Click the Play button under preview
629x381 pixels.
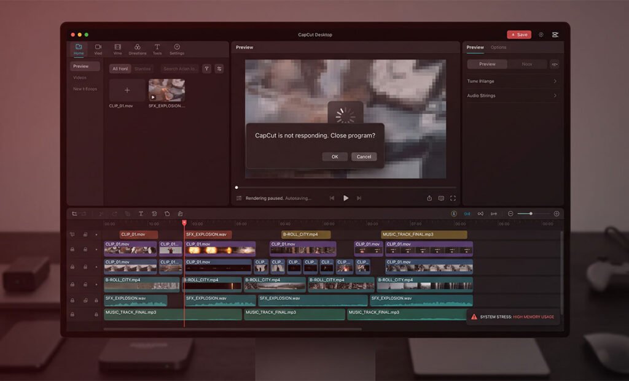pyautogui.click(x=346, y=198)
